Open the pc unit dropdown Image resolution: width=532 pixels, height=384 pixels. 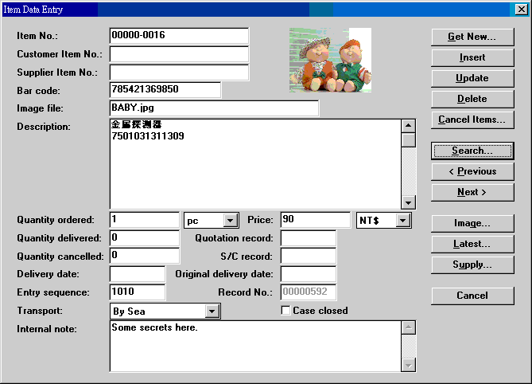(231, 221)
